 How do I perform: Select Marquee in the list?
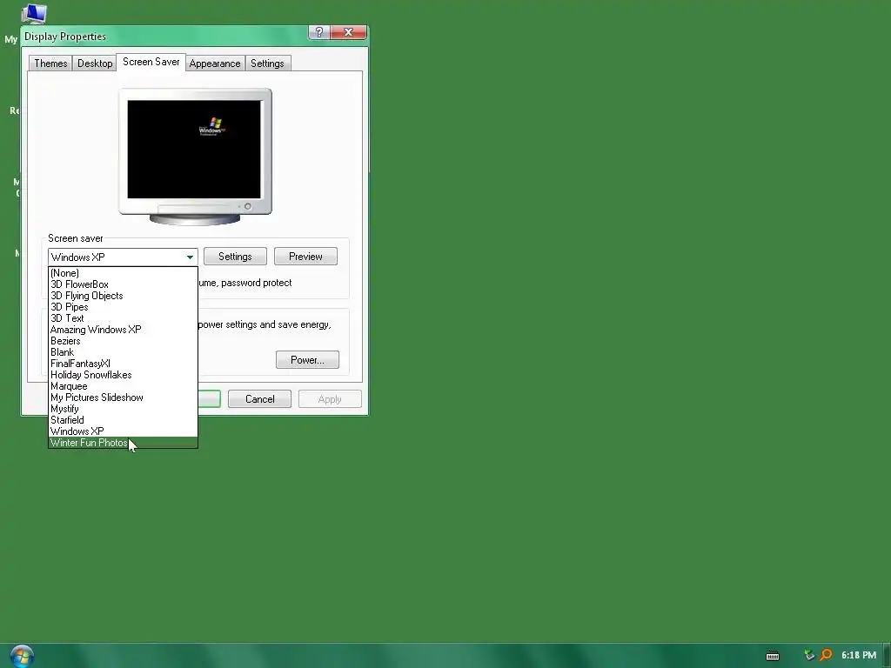click(123, 386)
